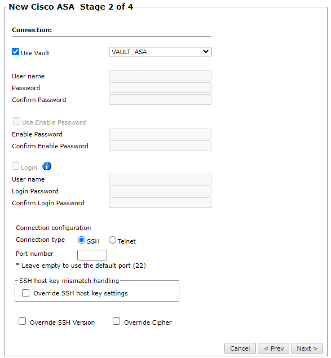Enable Override SSH host key settings
Image resolution: width=331 pixels, height=358 pixels.
(25, 293)
